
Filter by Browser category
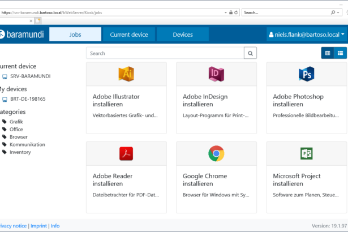click(x=19, y=137)
